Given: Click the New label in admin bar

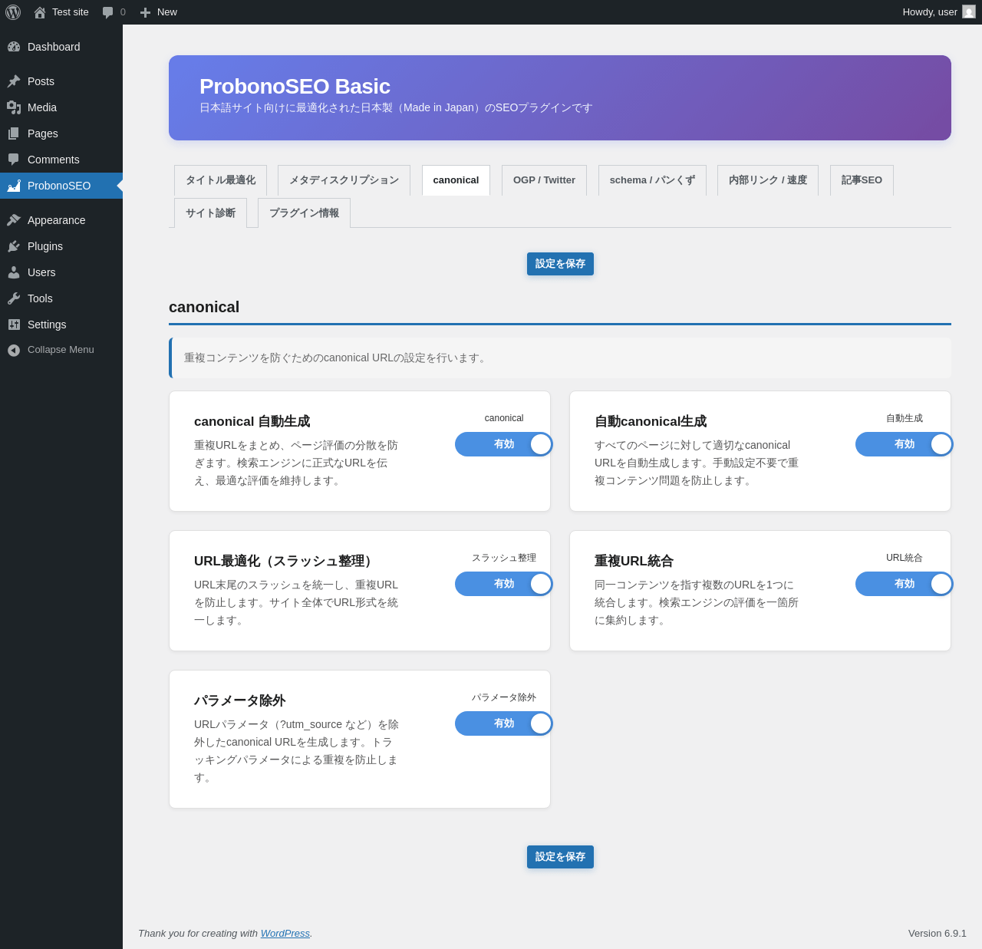Looking at the screenshot, I should [x=167, y=12].
